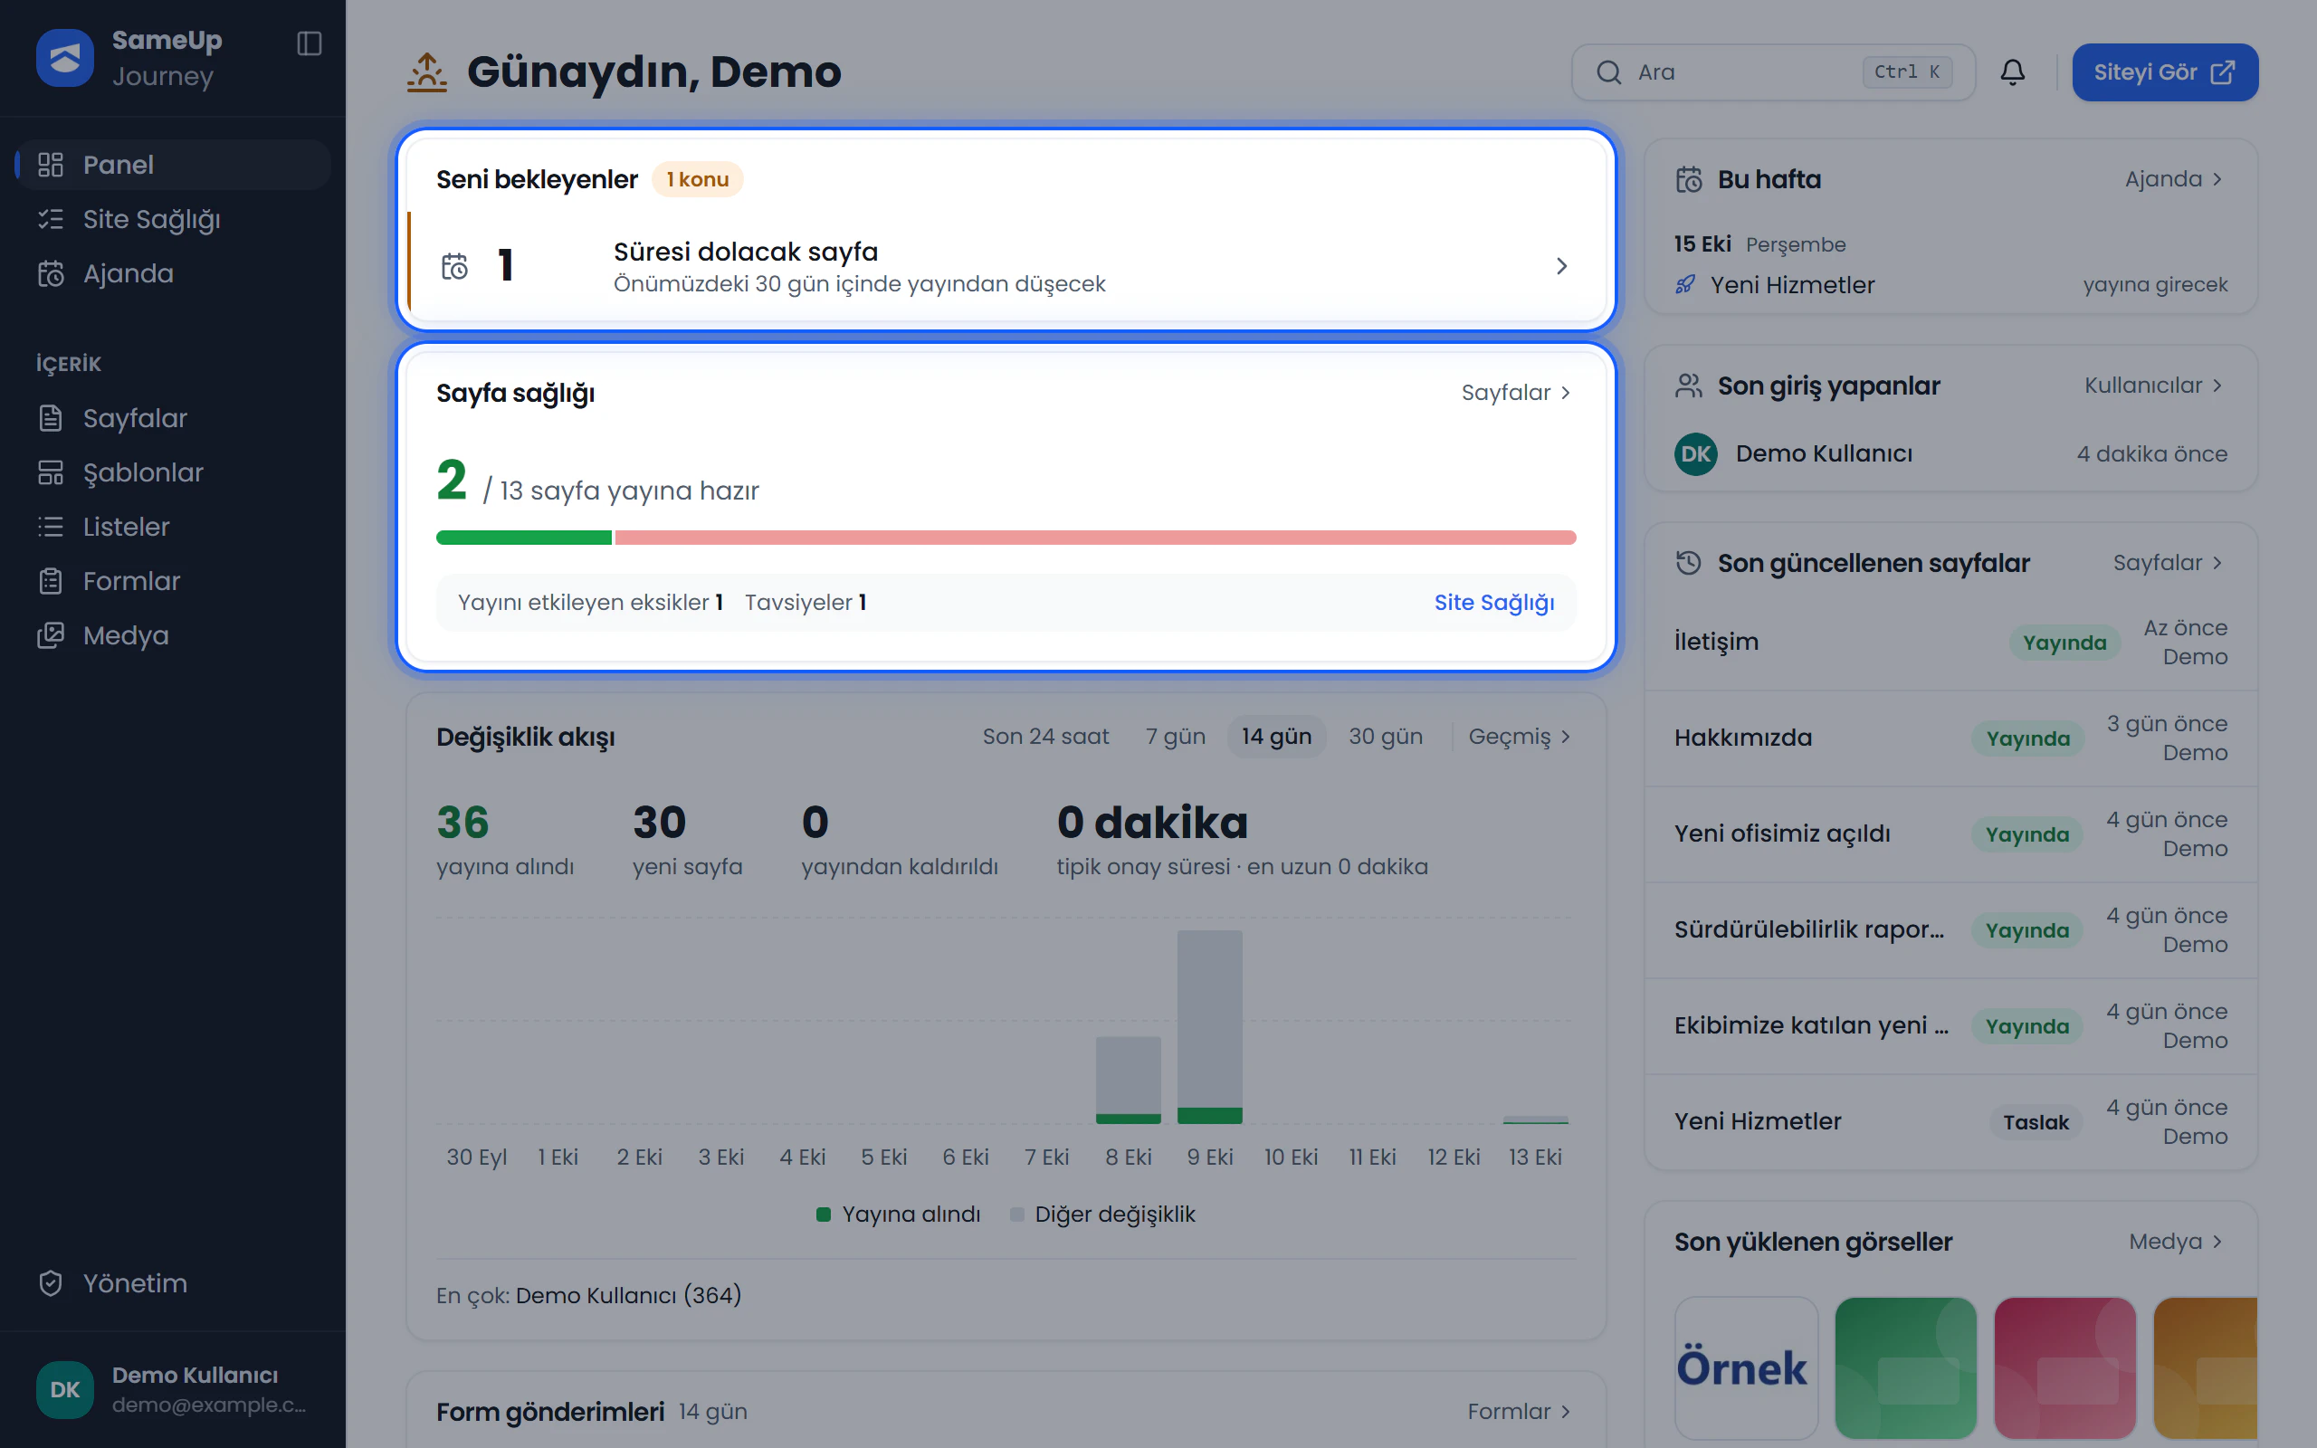Open the İletişim page row

pyautogui.click(x=1950, y=643)
